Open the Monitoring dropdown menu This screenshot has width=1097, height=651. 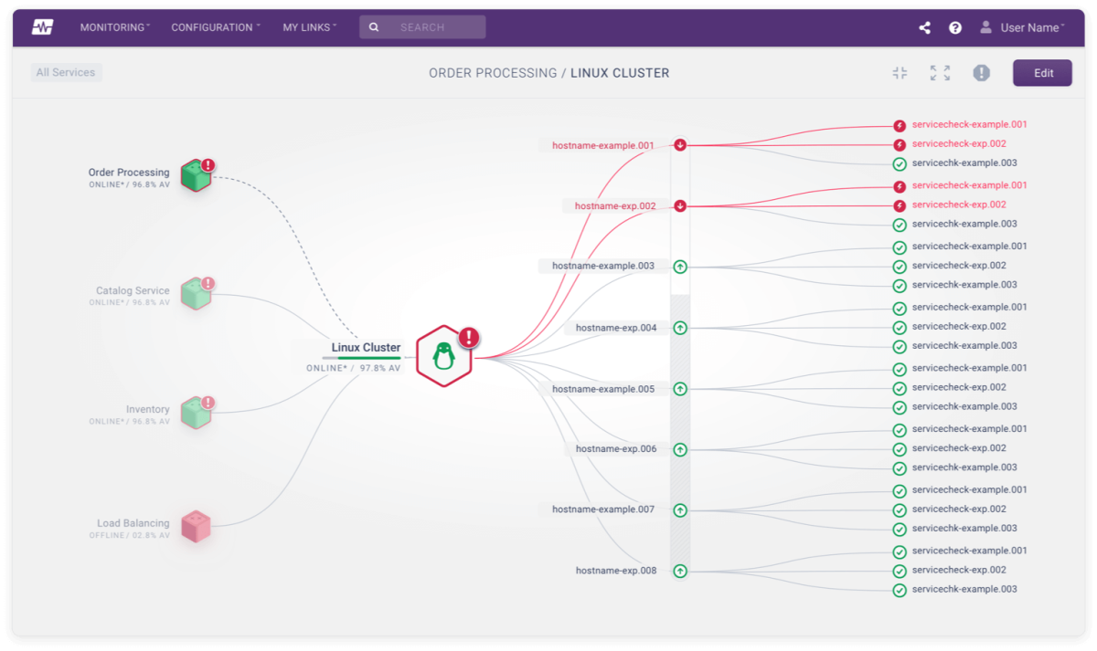click(x=113, y=27)
